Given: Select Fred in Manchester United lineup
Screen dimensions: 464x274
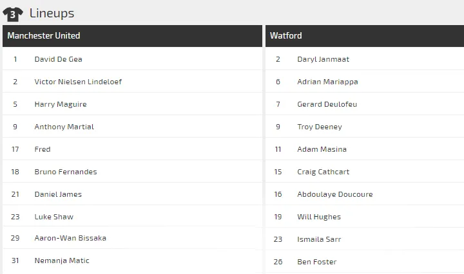Looking at the screenshot, I should point(43,149).
